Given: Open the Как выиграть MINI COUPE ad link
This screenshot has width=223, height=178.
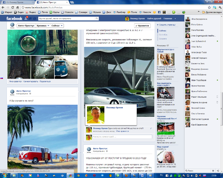Looking at the screenshot, I should (164, 84).
